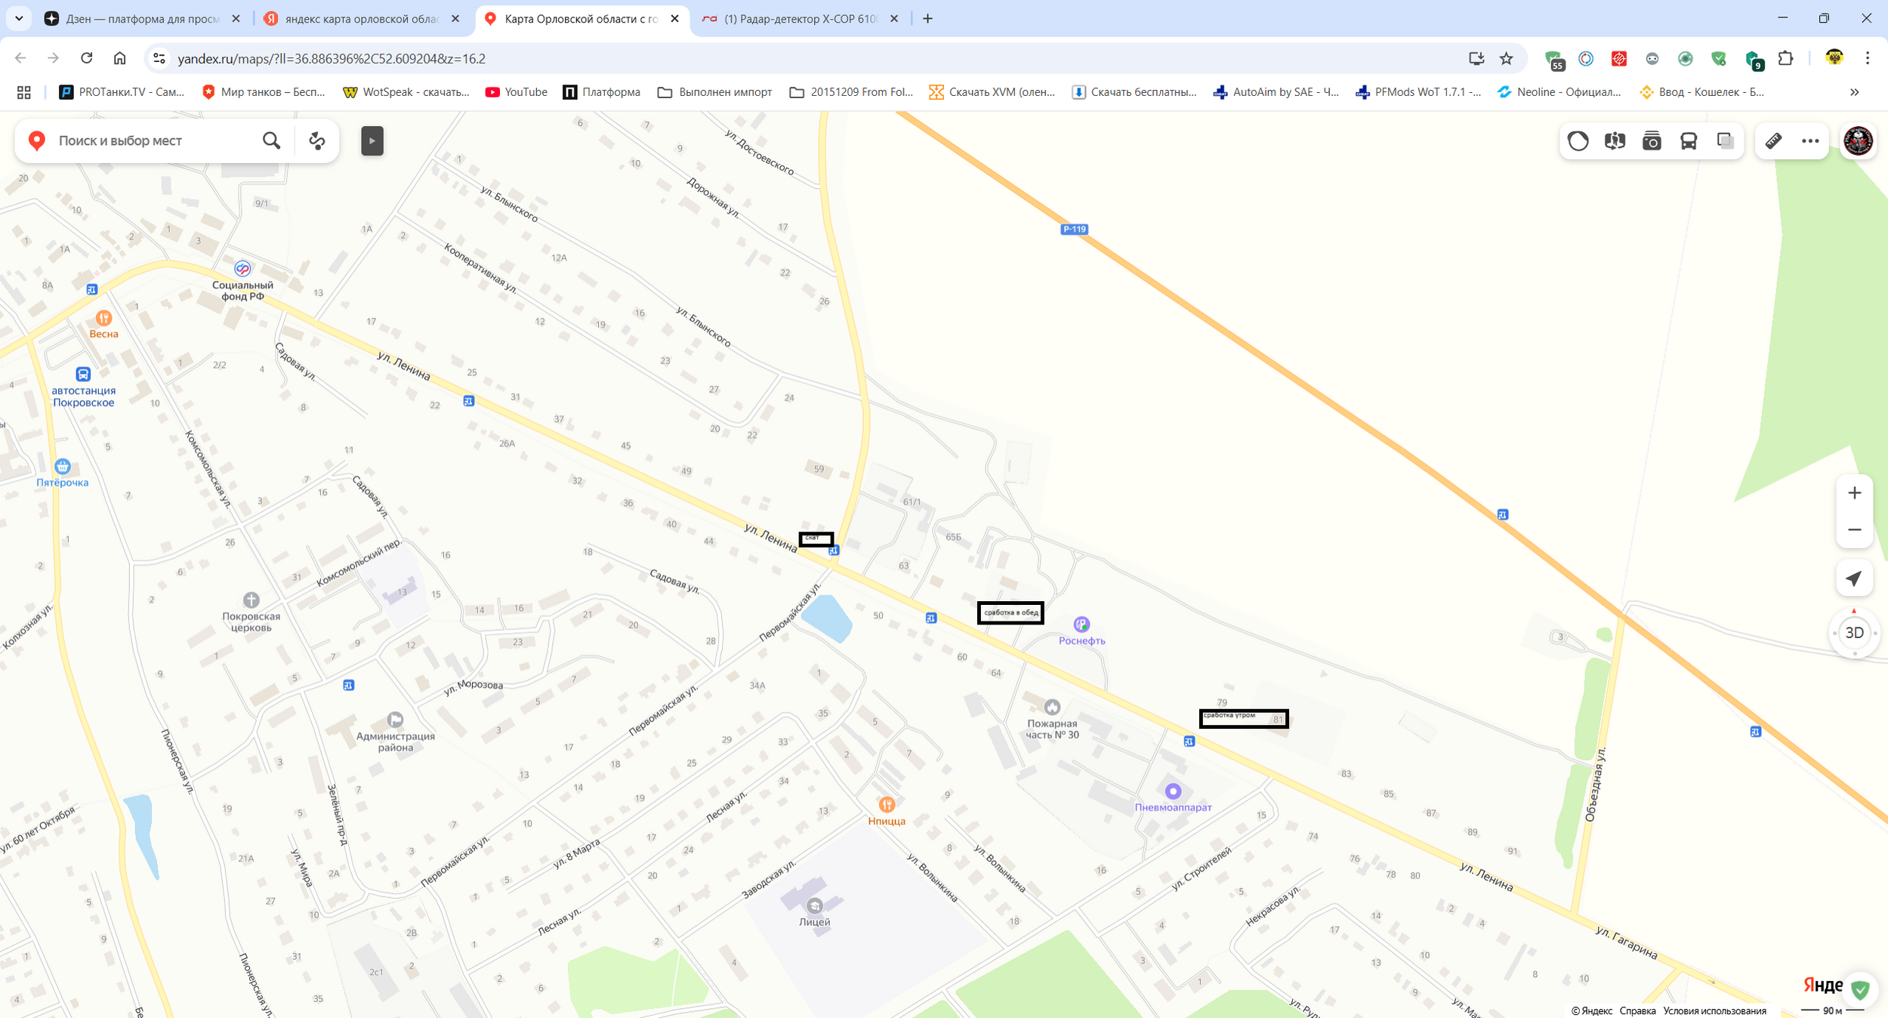Show photos layer on map
The width and height of the screenshot is (1888, 1018).
pos(1652,140)
